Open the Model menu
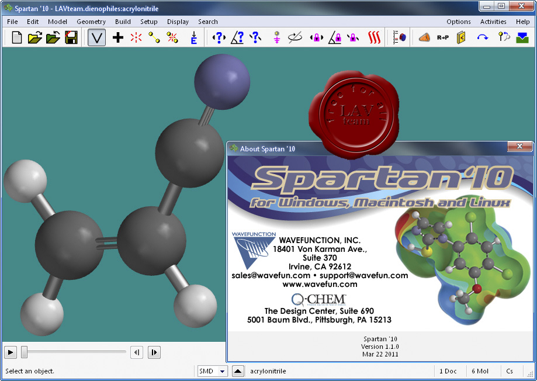 [57, 22]
